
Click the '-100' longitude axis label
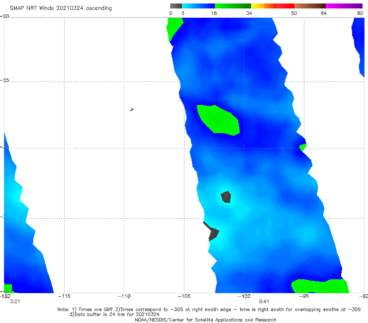pos(244,296)
